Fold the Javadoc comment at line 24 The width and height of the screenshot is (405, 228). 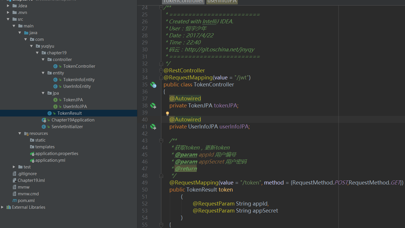coord(161,8)
